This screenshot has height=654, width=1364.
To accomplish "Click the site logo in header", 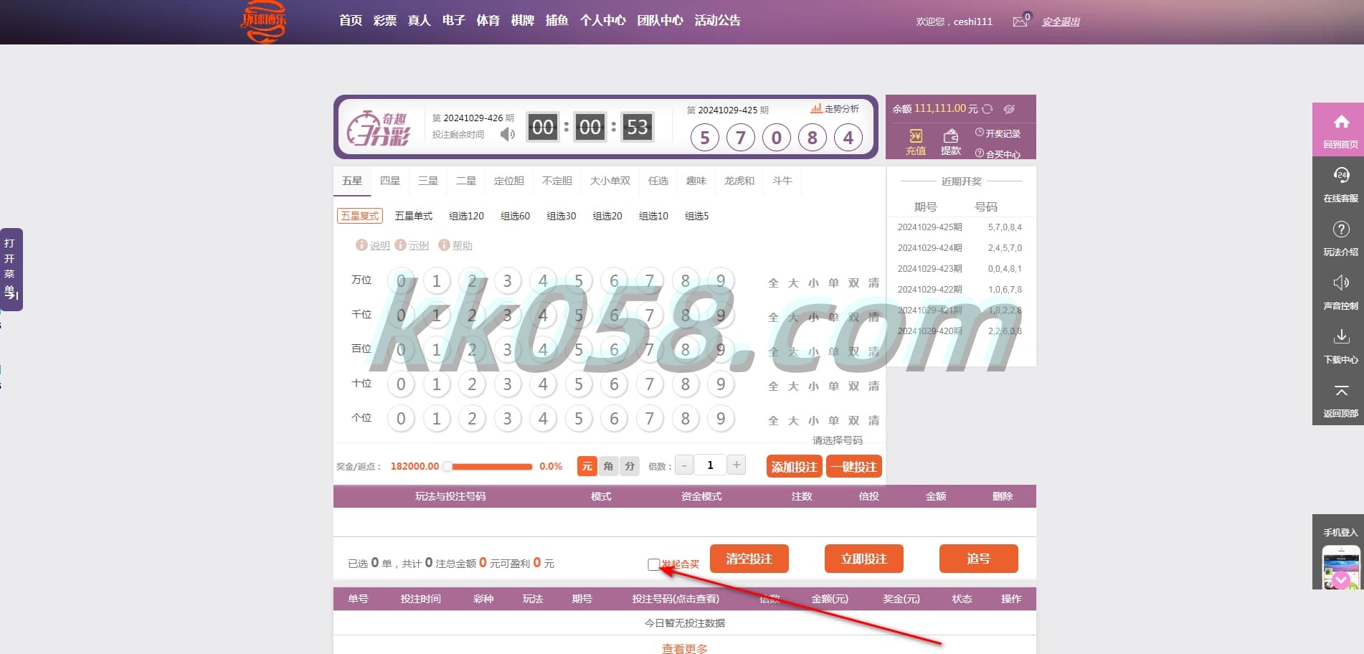I will pyautogui.click(x=264, y=22).
